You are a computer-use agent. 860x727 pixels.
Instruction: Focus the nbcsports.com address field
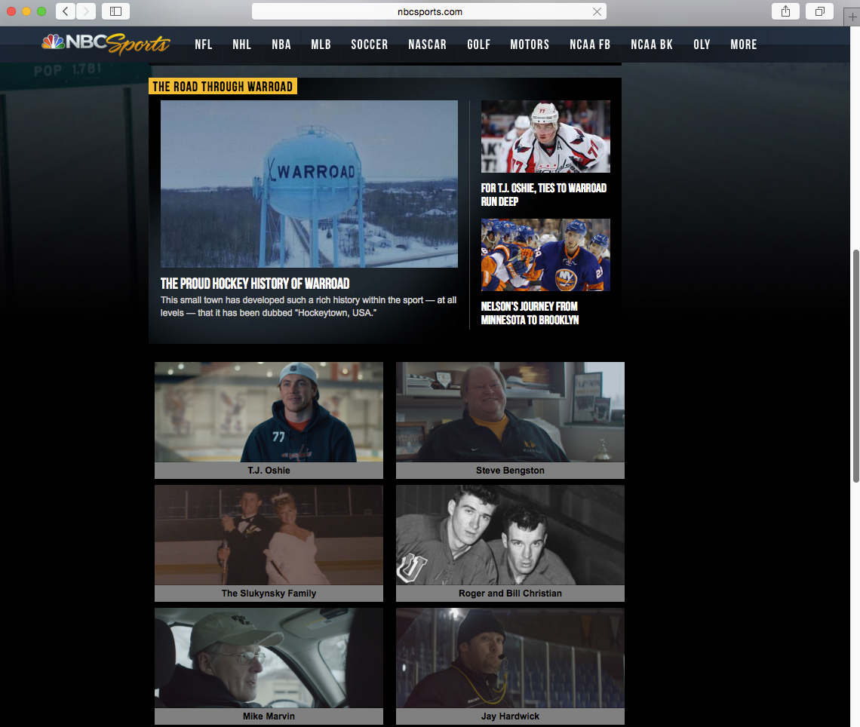click(429, 11)
